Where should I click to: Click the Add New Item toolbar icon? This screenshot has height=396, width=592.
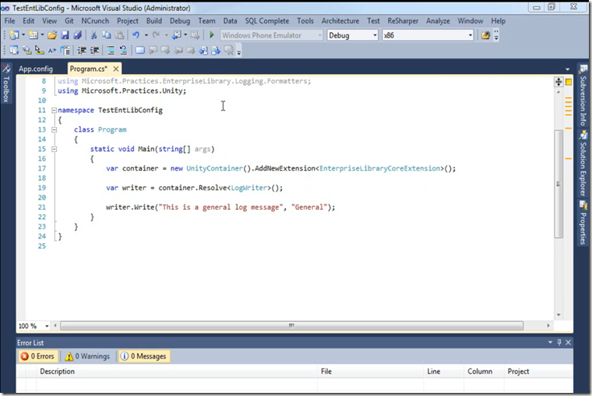coord(33,35)
